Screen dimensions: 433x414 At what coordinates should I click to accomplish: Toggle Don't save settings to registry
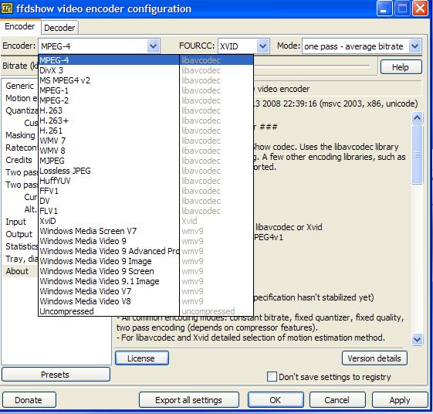[272, 377]
